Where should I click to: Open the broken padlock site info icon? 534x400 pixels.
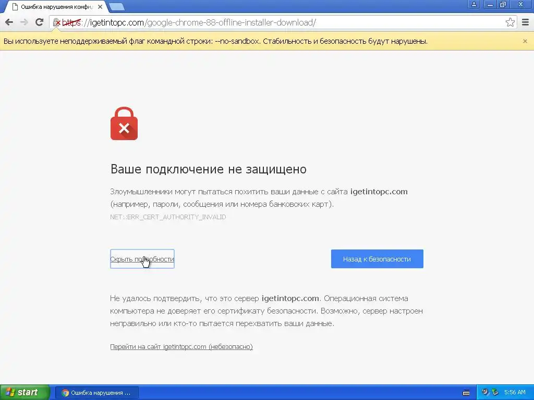tap(57, 22)
